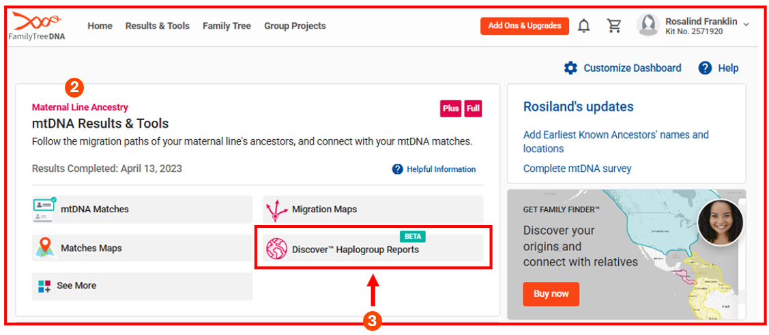This screenshot has width=769, height=335.
Task: Open the notifications bell
Action: [x=583, y=25]
